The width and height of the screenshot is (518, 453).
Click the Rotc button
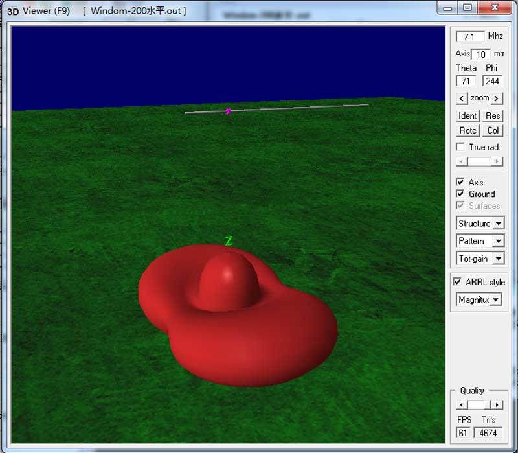click(467, 131)
